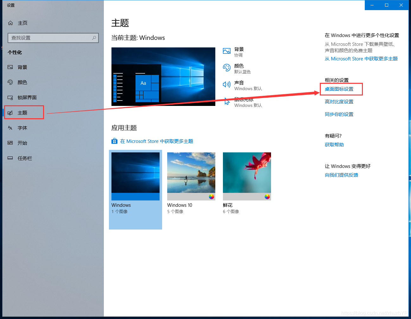Screen dimensions: 411x319
Task: Click 在 Microsoft Store 中获取更多主题 under 应用主题
Action: click(x=157, y=141)
